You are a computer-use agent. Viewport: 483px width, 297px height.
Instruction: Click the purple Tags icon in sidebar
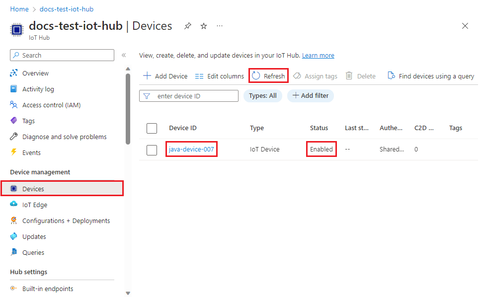[x=13, y=121]
